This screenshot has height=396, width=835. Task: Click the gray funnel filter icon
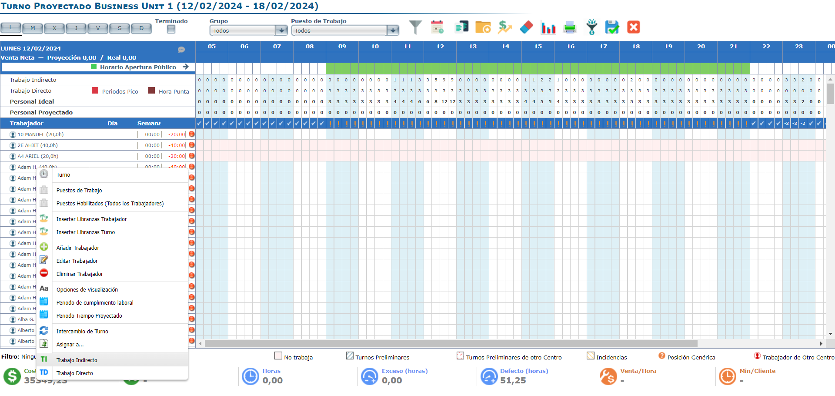[415, 27]
